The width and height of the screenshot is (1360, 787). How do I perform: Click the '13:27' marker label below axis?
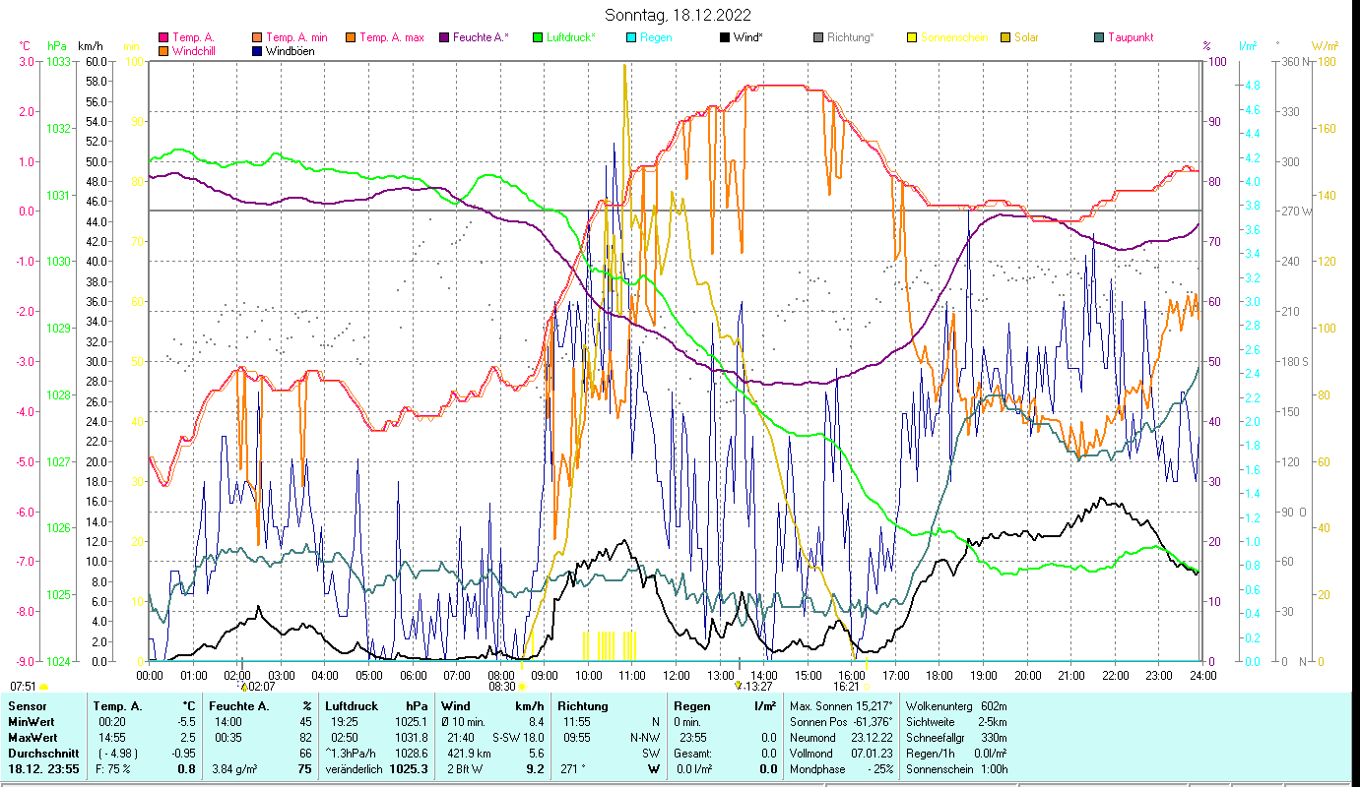click(x=758, y=687)
